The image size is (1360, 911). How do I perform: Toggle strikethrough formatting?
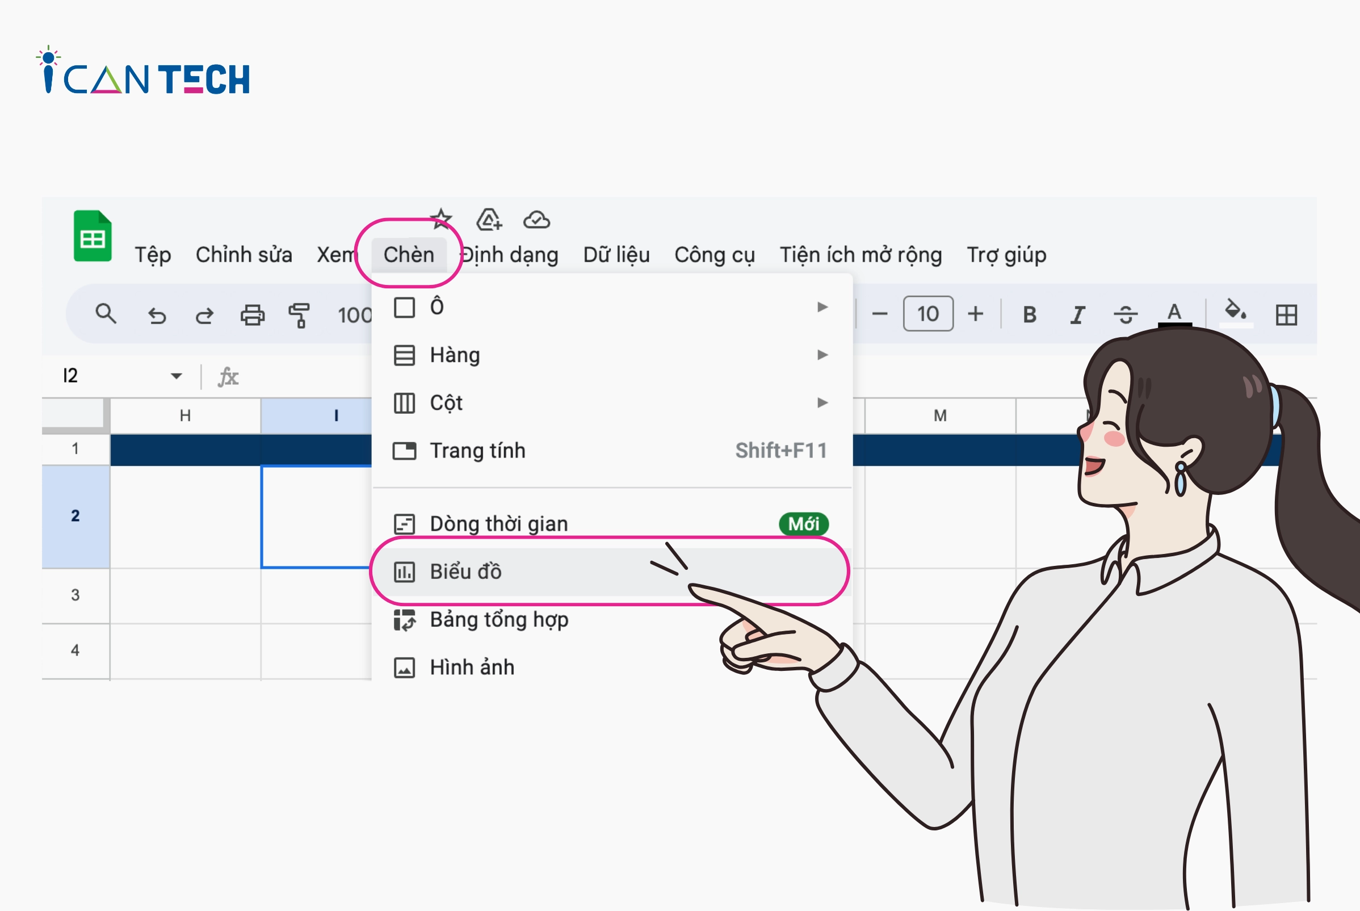pyautogui.click(x=1126, y=314)
